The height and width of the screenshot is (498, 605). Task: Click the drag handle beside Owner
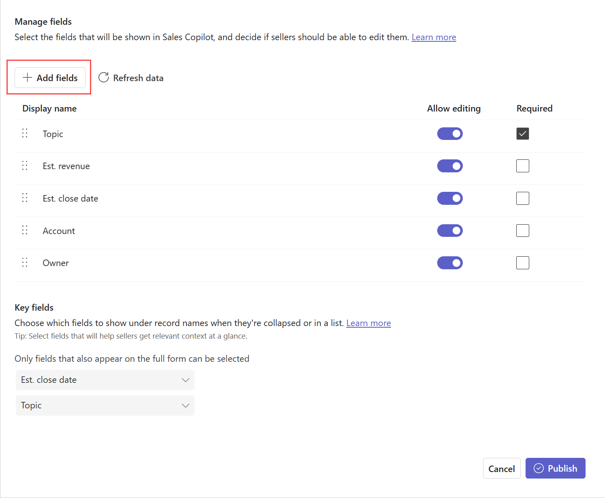(24, 262)
